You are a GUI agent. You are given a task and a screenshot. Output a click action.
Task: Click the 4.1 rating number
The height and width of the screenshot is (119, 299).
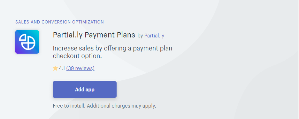(62, 69)
